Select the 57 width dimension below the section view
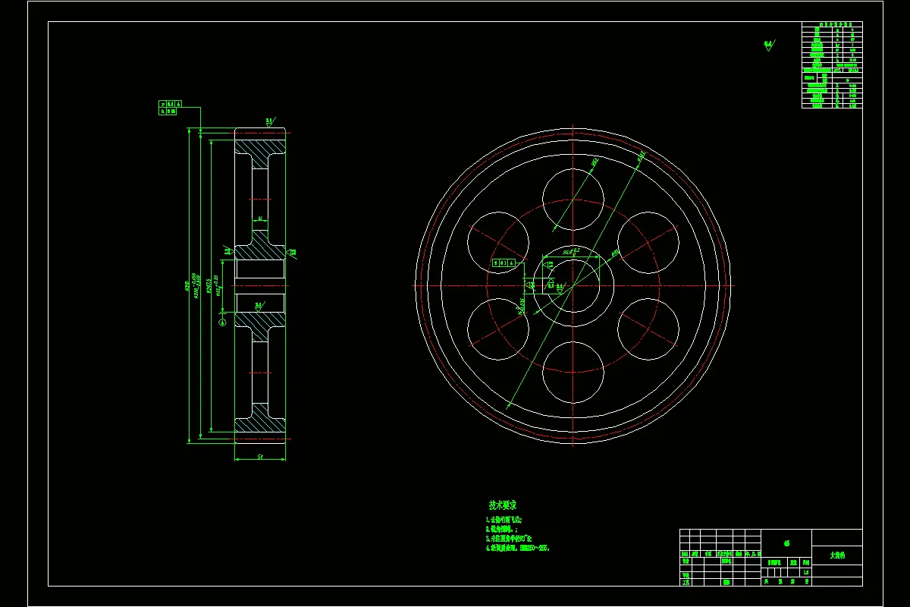The height and width of the screenshot is (607, 910). [x=260, y=457]
